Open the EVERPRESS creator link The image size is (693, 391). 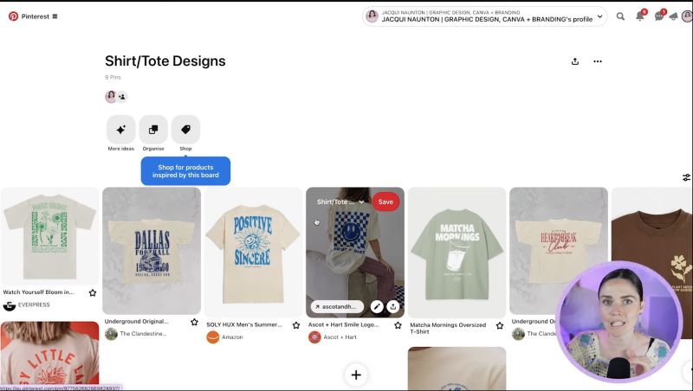pos(34,304)
